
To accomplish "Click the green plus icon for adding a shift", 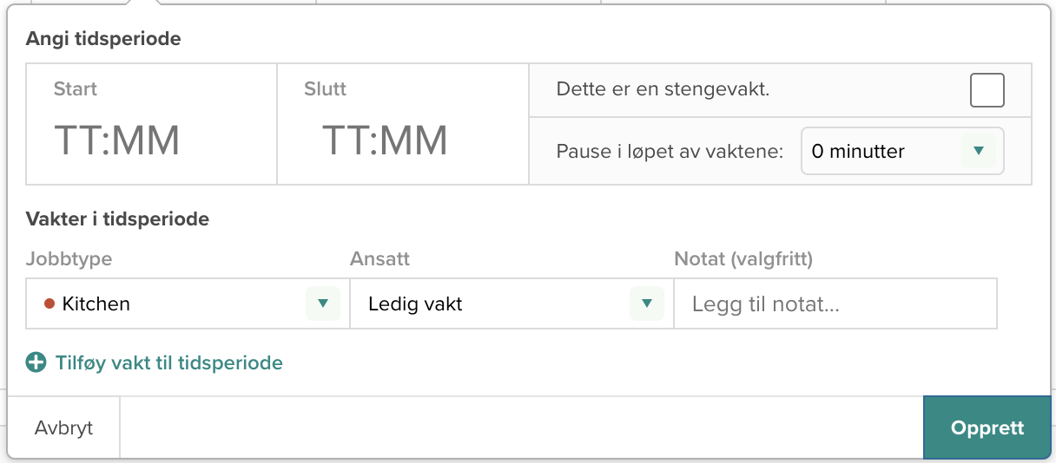I will (x=36, y=362).
